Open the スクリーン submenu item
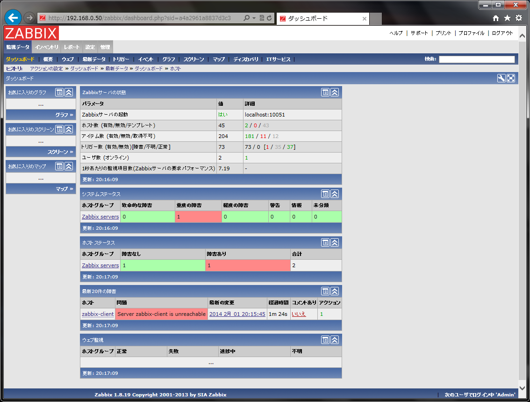This screenshot has width=530, height=402. tap(193, 59)
